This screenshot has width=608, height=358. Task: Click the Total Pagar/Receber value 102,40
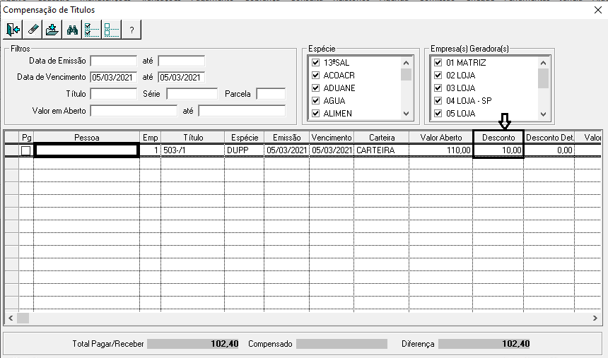193,344
